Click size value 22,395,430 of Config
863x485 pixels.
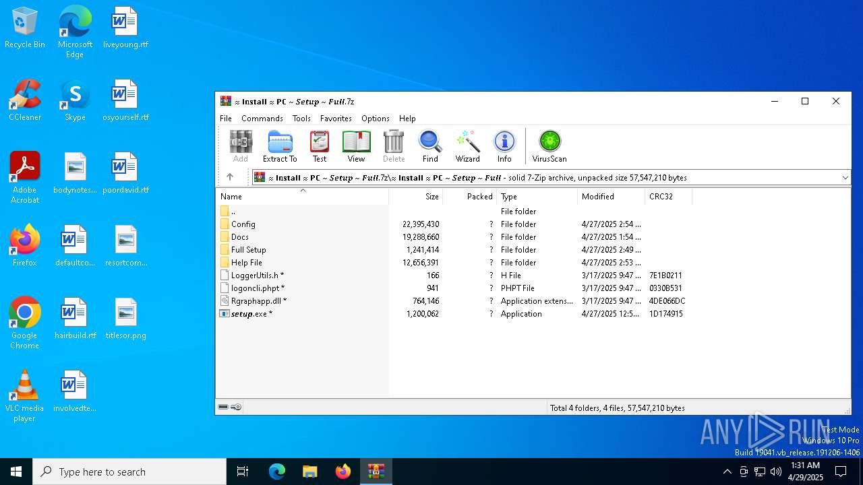click(421, 224)
